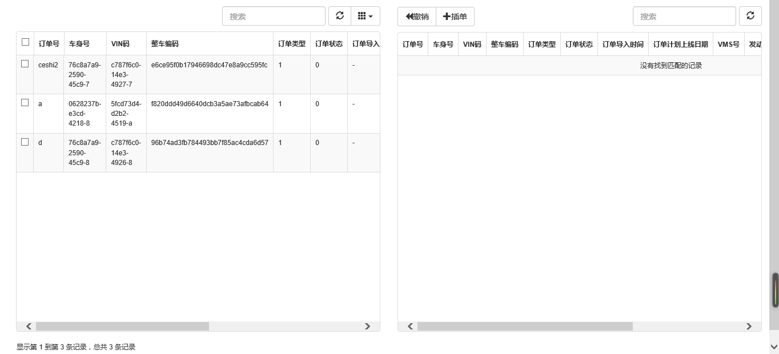This screenshot has height=354, width=779.
Task: Click the page scroll-down chevron
Action: tap(774, 347)
